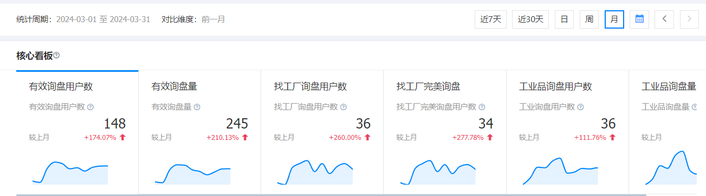The height and width of the screenshot is (196, 706).
Task: Open help icon next to 核心看板
Action: tap(56, 56)
